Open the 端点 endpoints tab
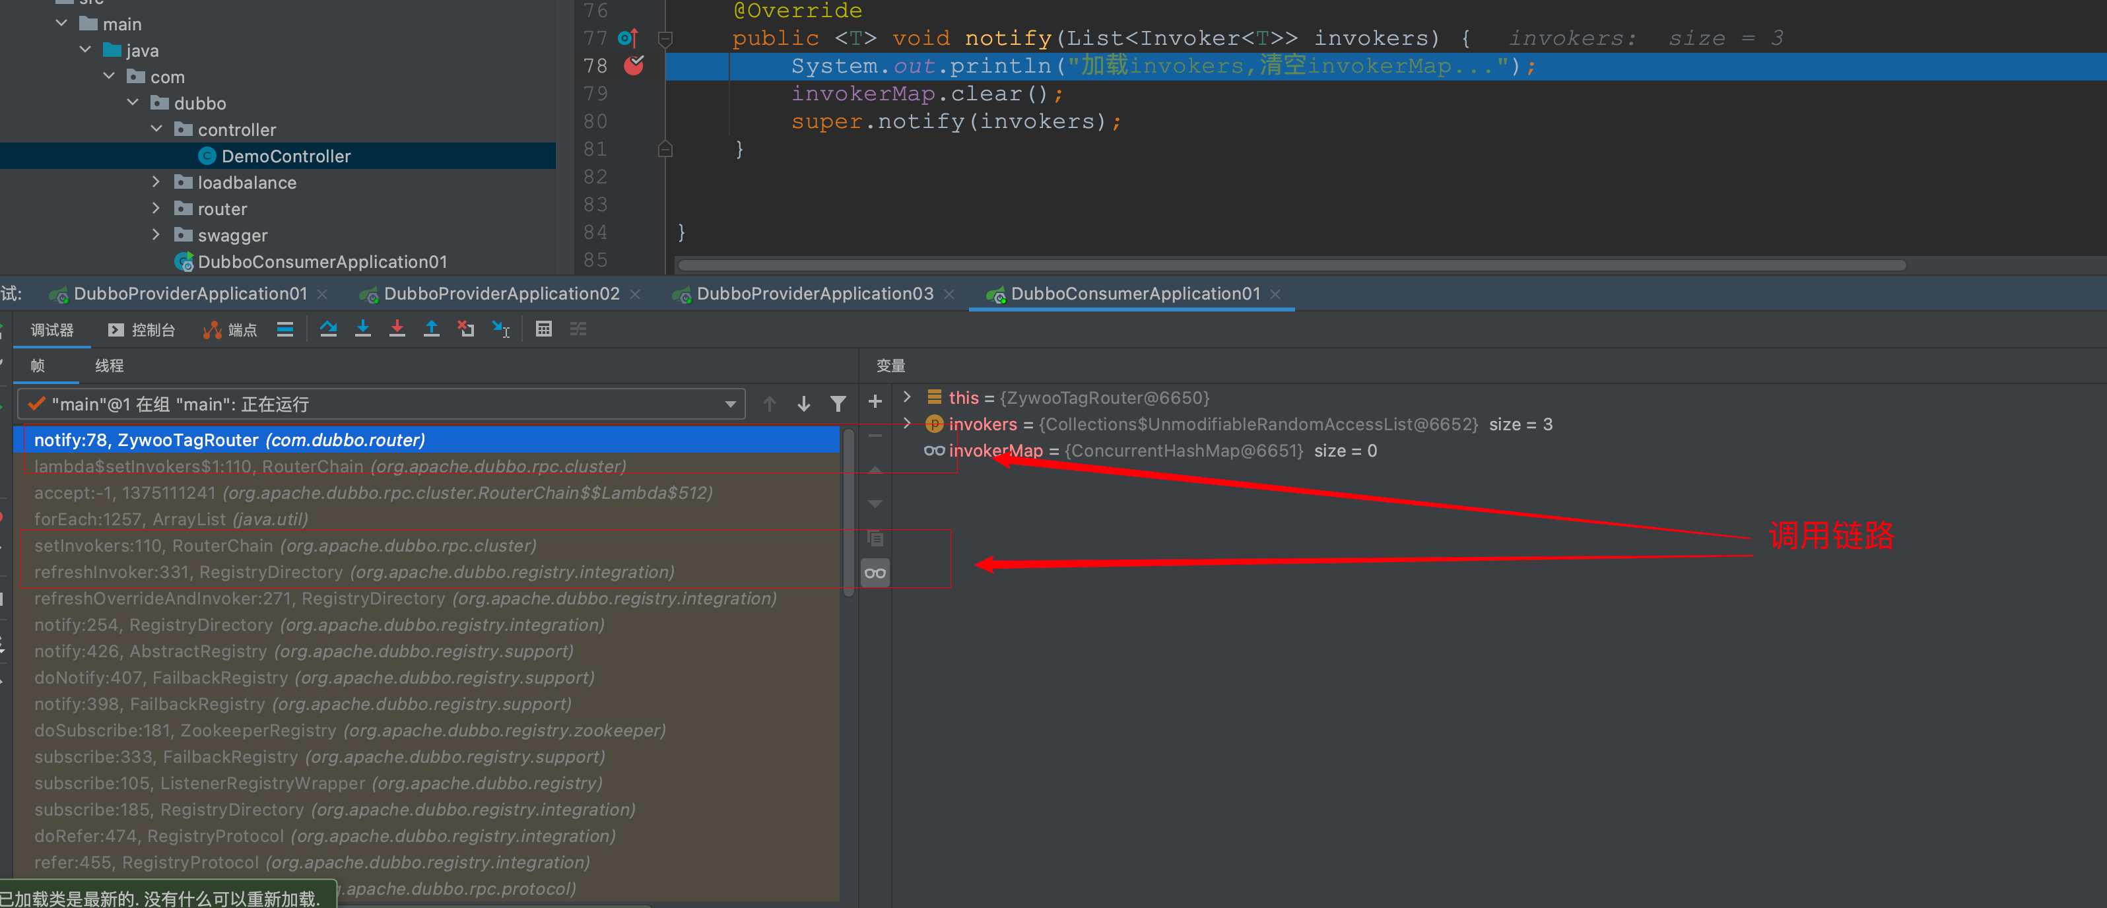Viewport: 2107px width, 908px height. point(230,330)
